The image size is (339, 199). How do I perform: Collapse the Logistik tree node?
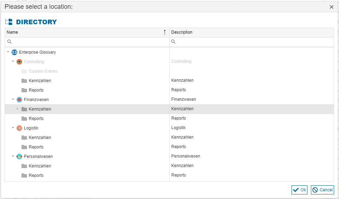tap(13, 128)
